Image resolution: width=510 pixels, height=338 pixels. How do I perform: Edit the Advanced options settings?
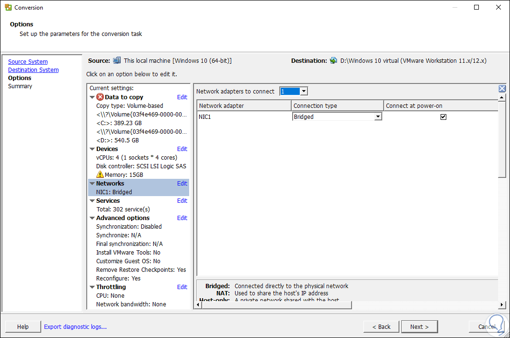coord(182,218)
